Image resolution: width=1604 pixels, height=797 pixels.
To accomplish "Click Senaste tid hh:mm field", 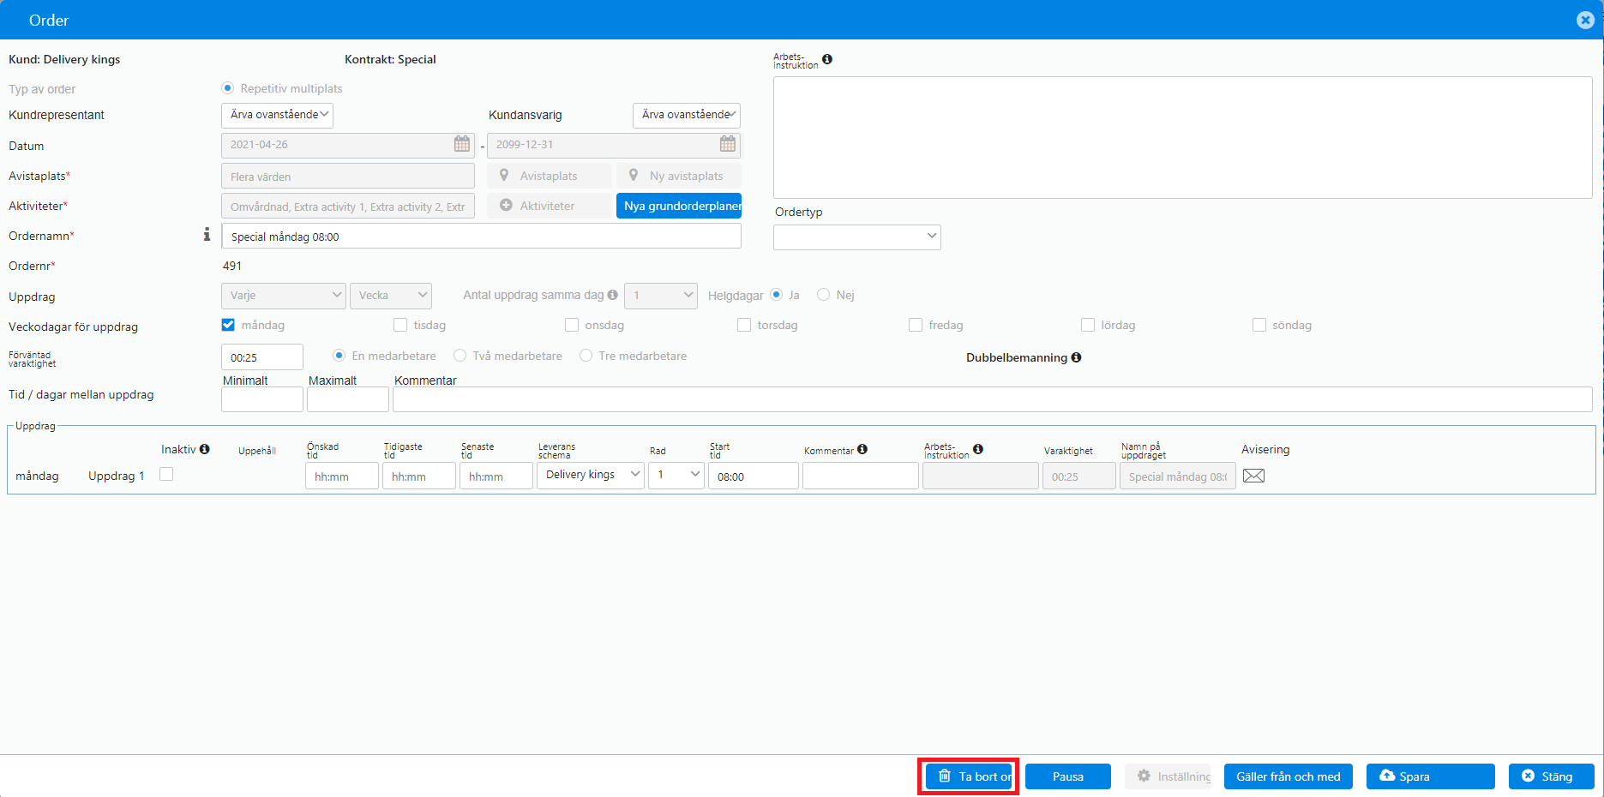I will click(x=496, y=476).
